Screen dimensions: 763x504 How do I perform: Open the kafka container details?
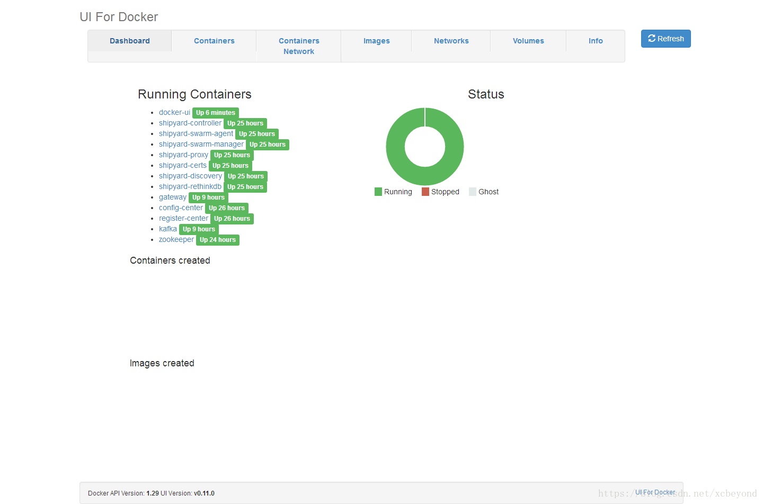pos(168,229)
